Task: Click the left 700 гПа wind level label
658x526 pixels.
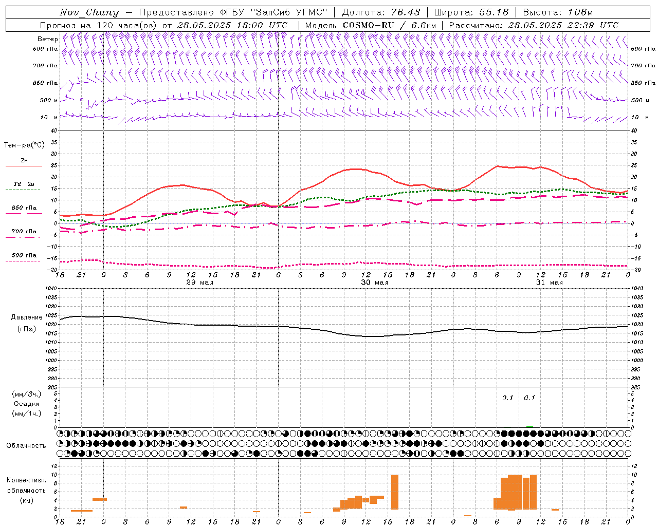Action: tap(45, 66)
